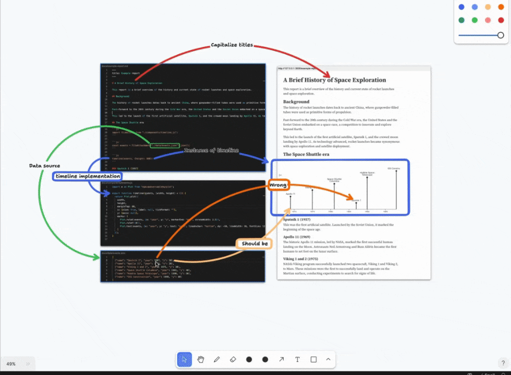Select the Text tool

coord(297,359)
